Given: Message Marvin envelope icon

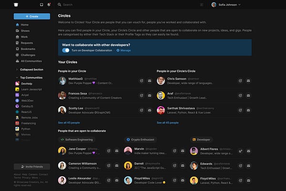Looking at the screenshot, I should click(183, 151).
